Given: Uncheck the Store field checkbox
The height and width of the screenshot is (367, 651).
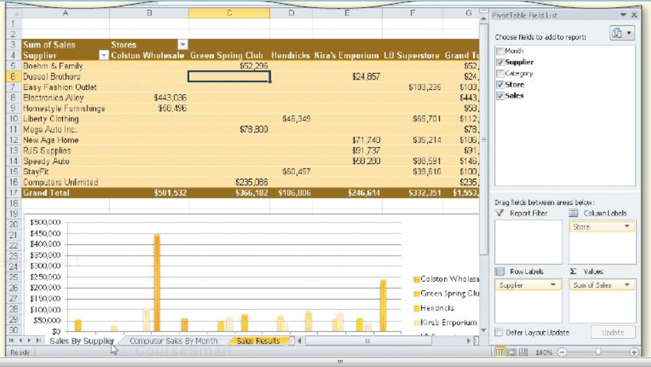Looking at the screenshot, I should 500,85.
